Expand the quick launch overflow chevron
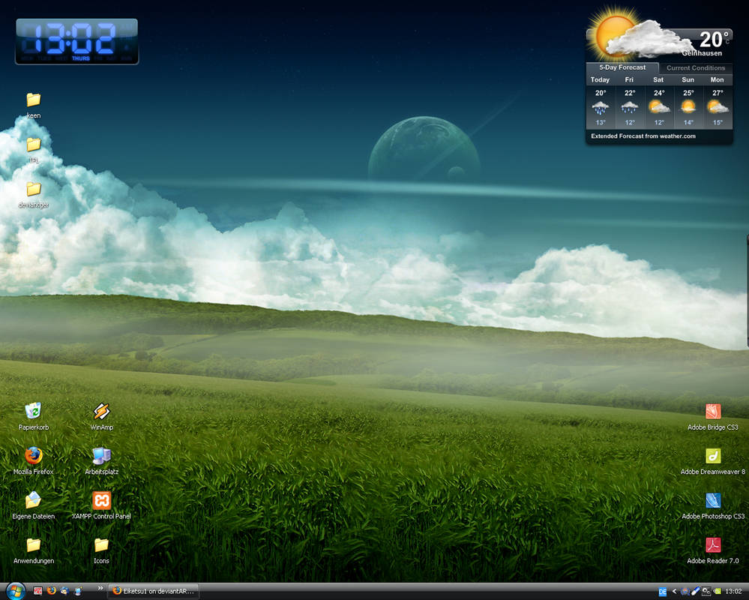 (100, 588)
